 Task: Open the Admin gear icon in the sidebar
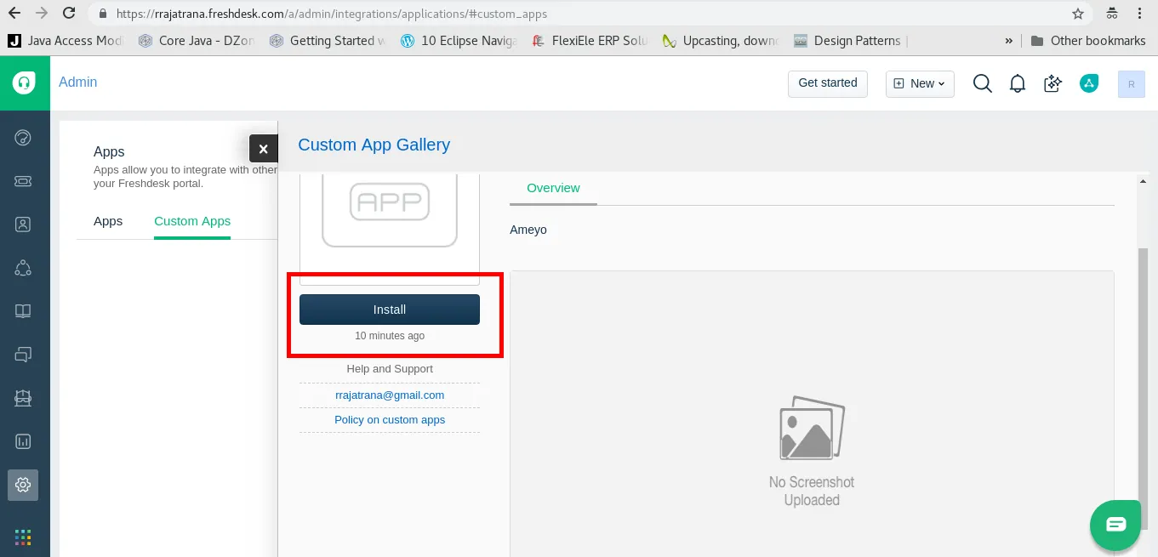pos(23,485)
